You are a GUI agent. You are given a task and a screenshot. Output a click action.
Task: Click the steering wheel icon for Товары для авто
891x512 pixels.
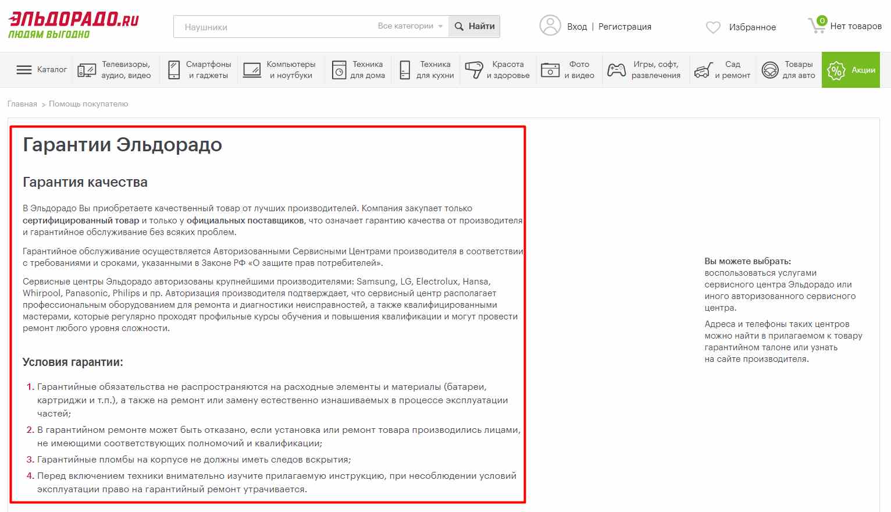[770, 70]
